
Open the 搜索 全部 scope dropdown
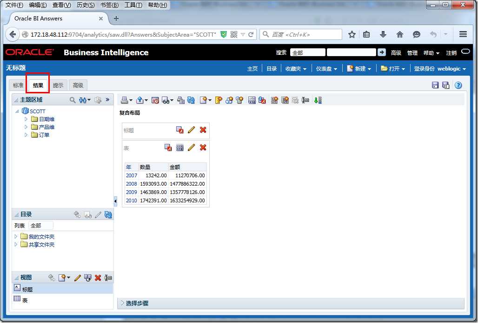click(308, 52)
